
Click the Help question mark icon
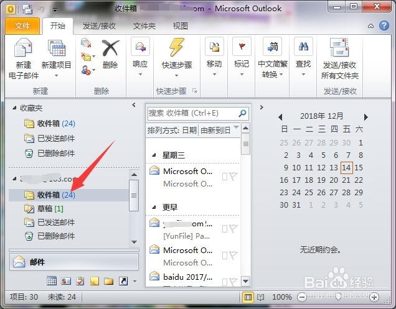384,25
